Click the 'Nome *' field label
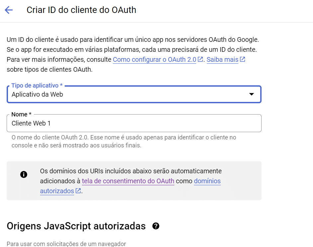This screenshot has height=247, width=313. [x=21, y=114]
